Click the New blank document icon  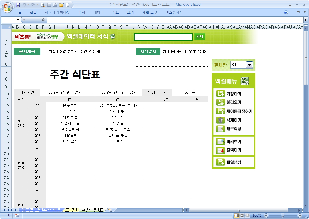click(x=67, y=5)
